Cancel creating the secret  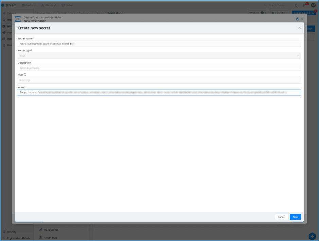point(281,217)
